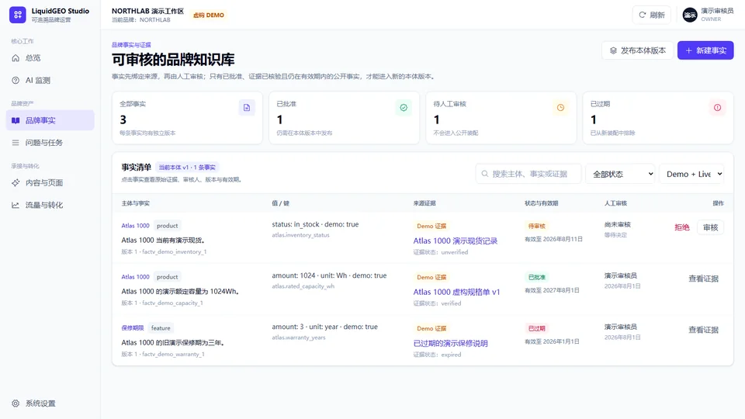Select 品牌事实 sidebar item
The image size is (745, 419).
(x=50, y=121)
